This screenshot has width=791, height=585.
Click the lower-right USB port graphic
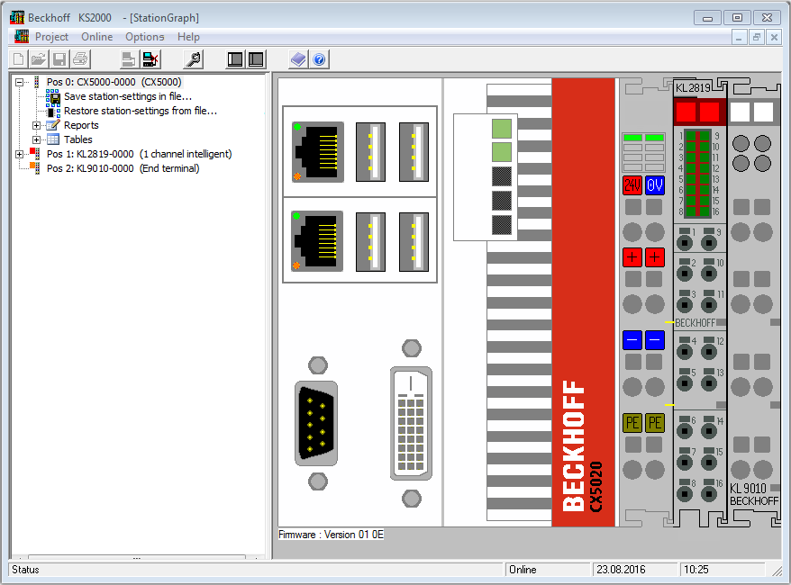tap(414, 242)
